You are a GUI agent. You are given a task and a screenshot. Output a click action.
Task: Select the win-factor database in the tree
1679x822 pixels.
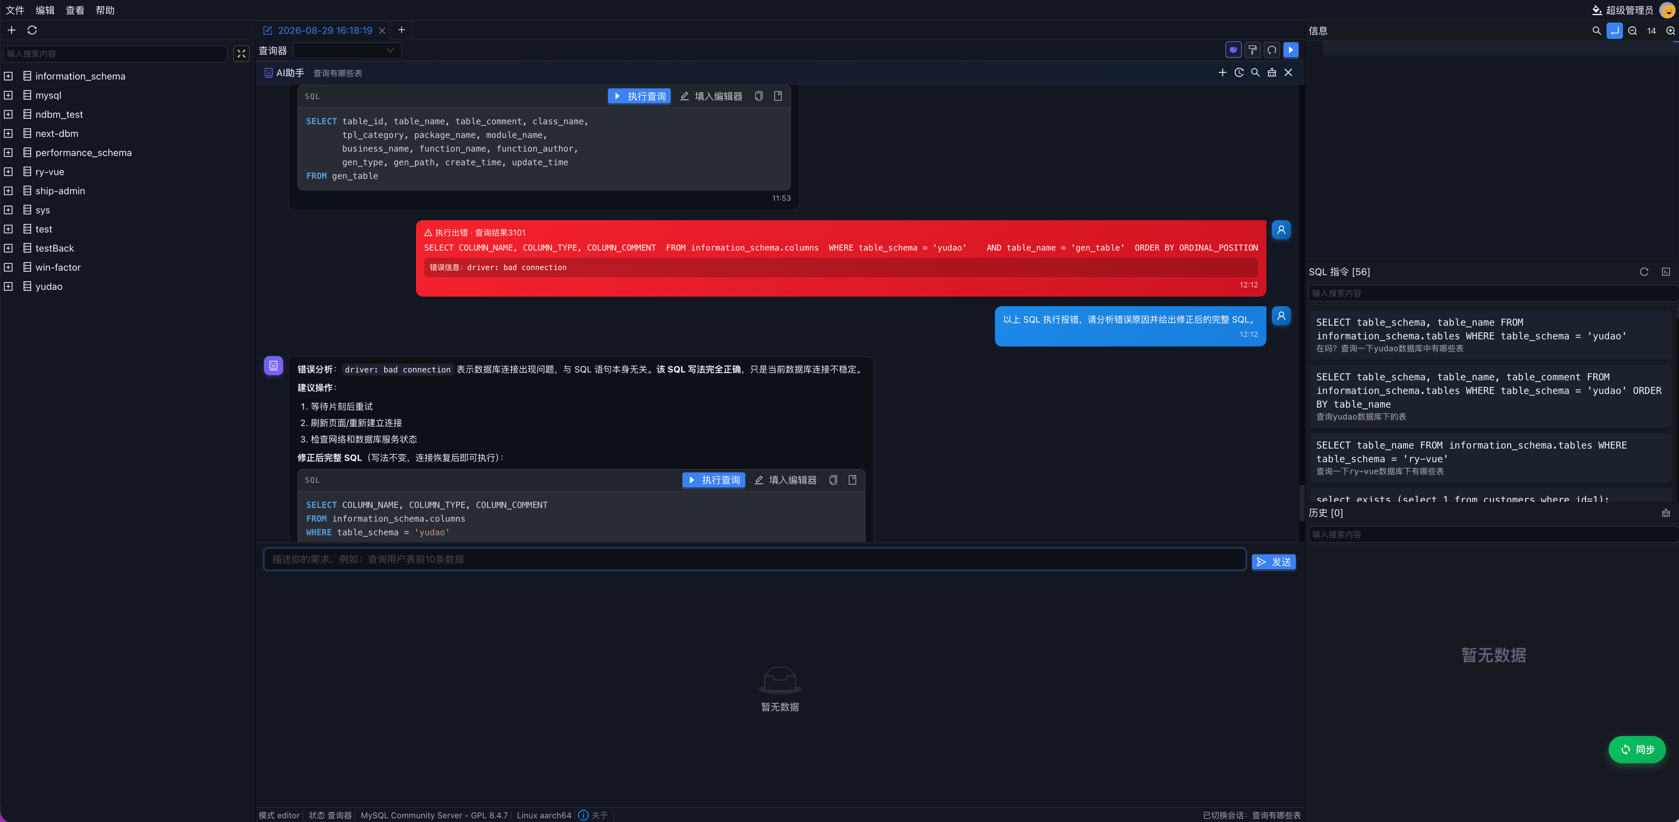pyautogui.click(x=58, y=267)
